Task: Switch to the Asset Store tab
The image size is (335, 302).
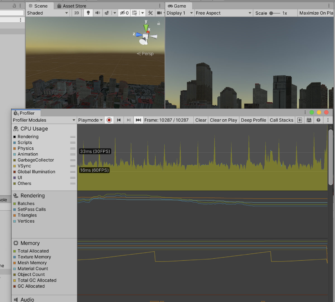Action: pyautogui.click(x=72, y=6)
